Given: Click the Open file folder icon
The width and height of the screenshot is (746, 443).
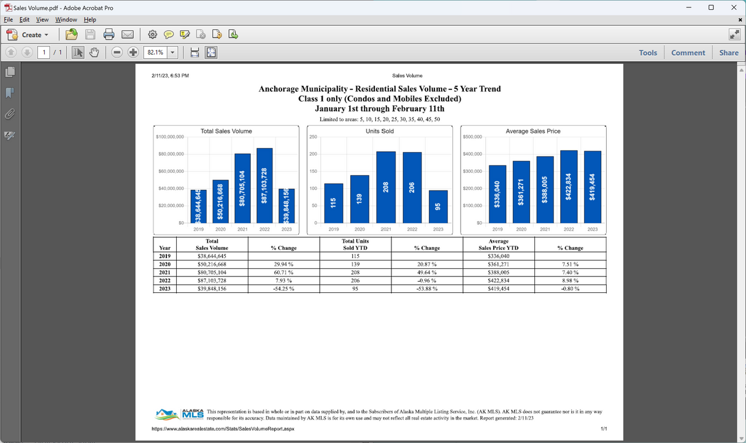Looking at the screenshot, I should [x=72, y=35].
